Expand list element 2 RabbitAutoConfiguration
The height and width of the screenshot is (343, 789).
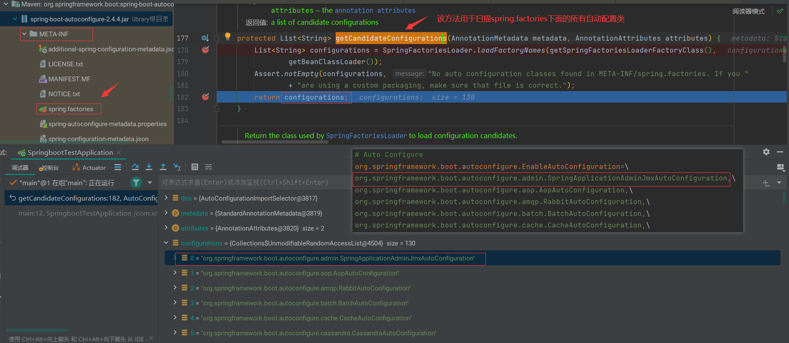pyautogui.click(x=175, y=288)
